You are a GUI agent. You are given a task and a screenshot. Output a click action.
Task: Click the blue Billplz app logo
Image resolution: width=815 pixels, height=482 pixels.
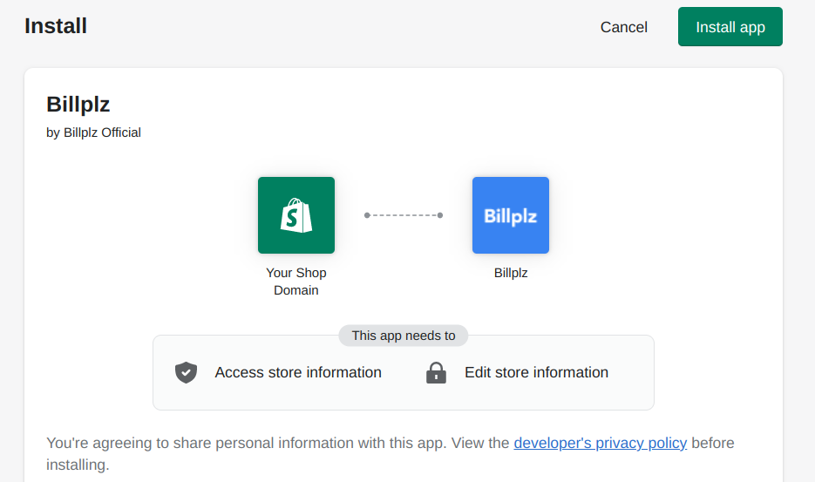point(511,215)
